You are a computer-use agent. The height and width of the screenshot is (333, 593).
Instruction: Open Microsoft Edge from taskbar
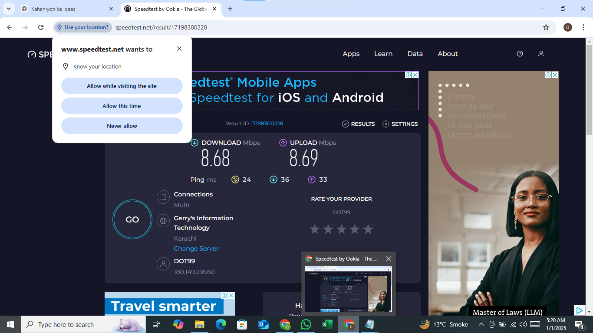point(221,324)
